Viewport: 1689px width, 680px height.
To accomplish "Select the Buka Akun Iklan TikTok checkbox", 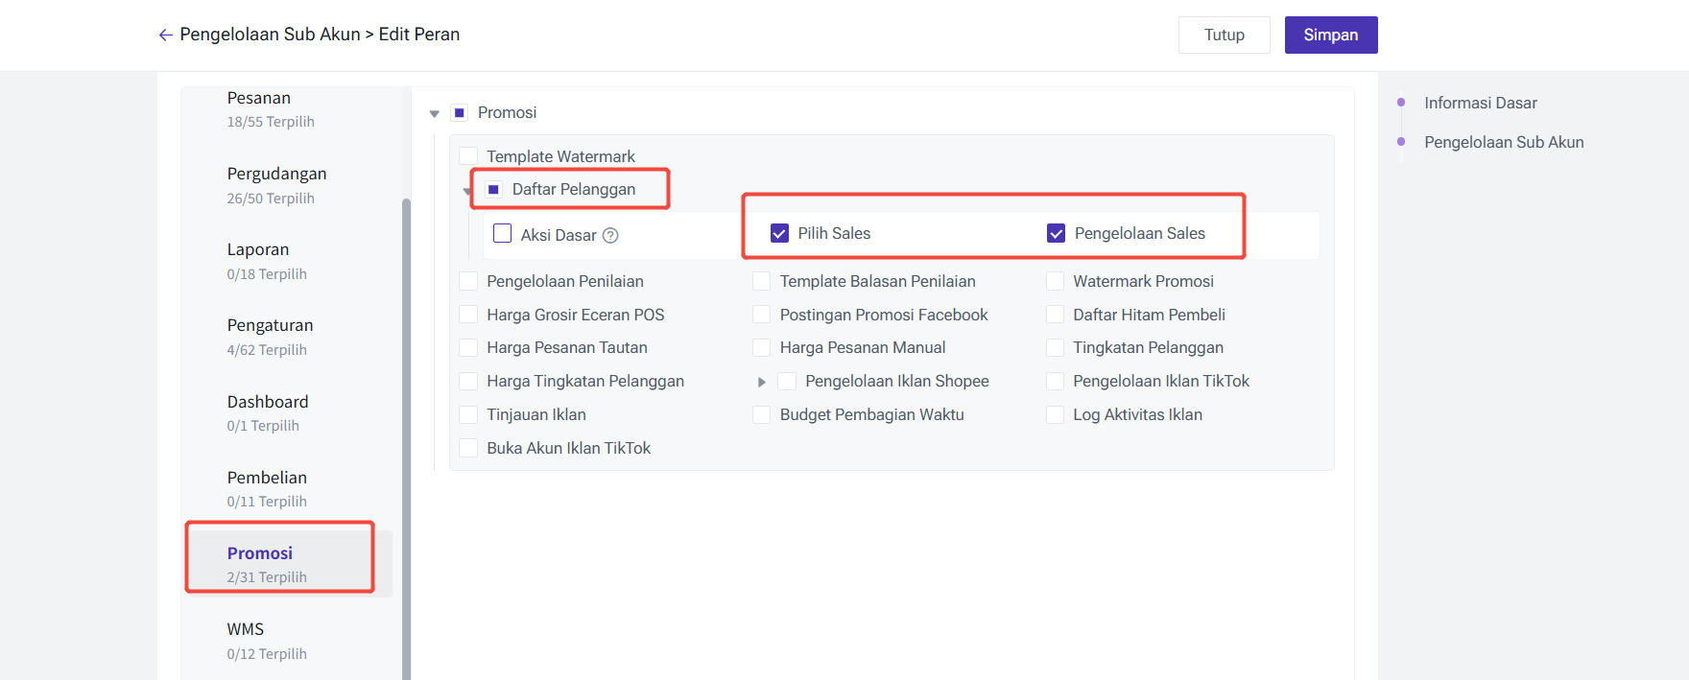I will [x=468, y=448].
